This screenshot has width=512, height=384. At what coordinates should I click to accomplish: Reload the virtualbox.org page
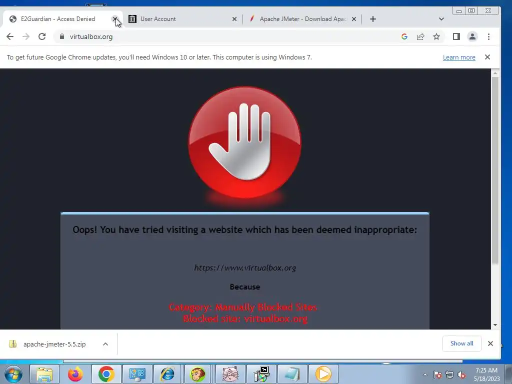[x=42, y=36]
